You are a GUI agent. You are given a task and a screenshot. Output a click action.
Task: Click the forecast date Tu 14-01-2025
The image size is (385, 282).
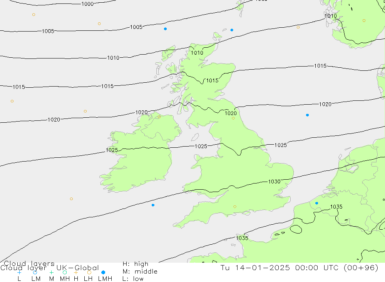pyautogui.click(x=255, y=267)
